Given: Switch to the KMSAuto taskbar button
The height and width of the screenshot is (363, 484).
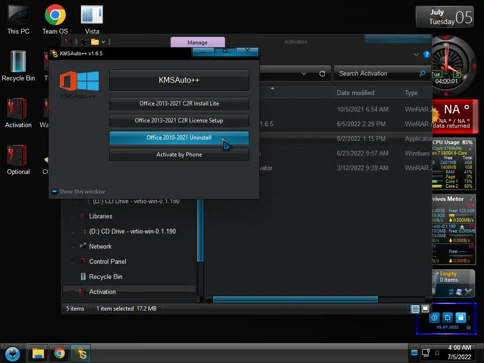Looking at the screenshot, I should (x=80, y=354).
